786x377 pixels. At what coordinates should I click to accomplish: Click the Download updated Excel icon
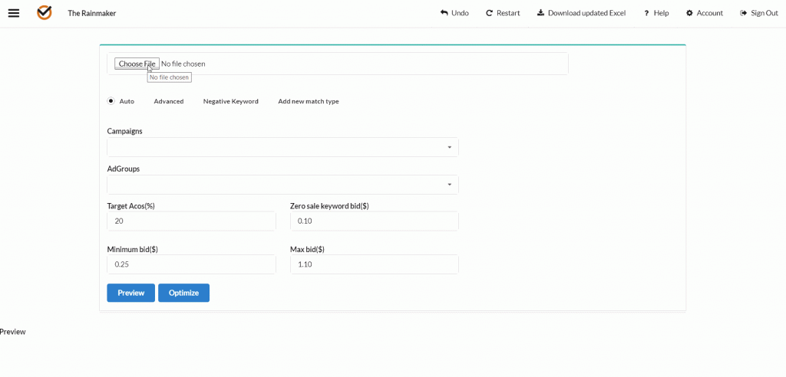point(540,13)
